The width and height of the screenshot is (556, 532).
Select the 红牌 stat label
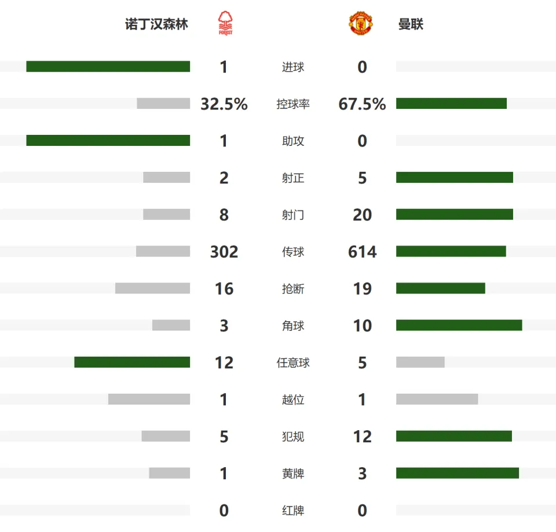coord(293,511)
